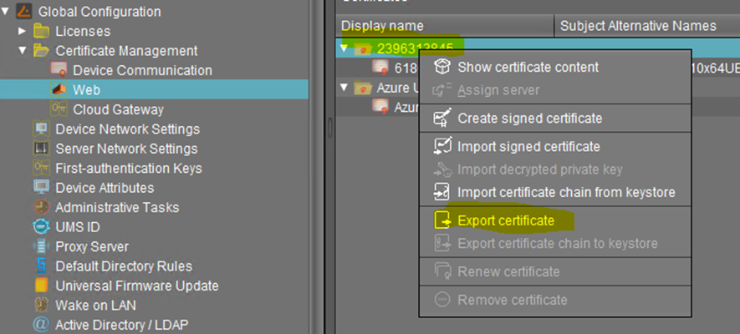
Task: Expand the Licenses tree node
Action: click(x=23, y=32)
